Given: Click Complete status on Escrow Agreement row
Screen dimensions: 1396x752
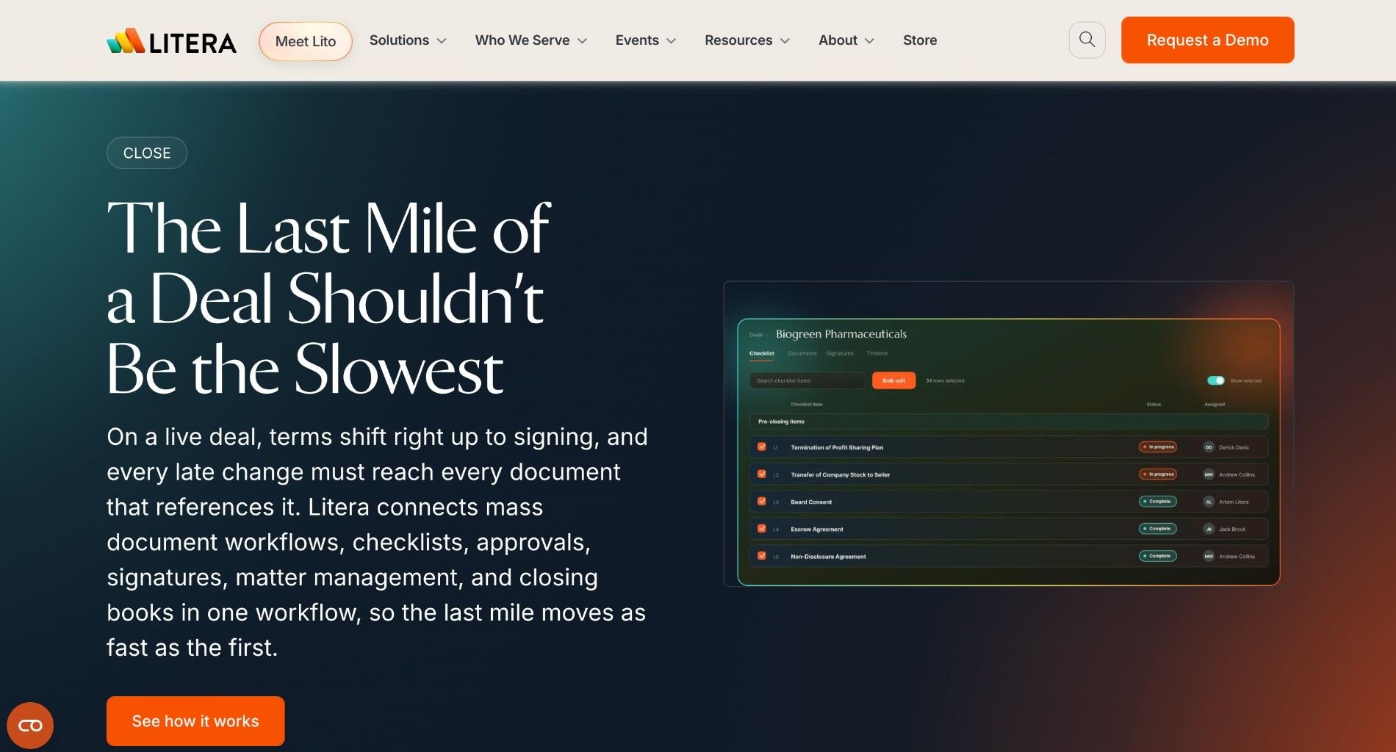Looking at the screenshot, I should (x=1158, y=528).
